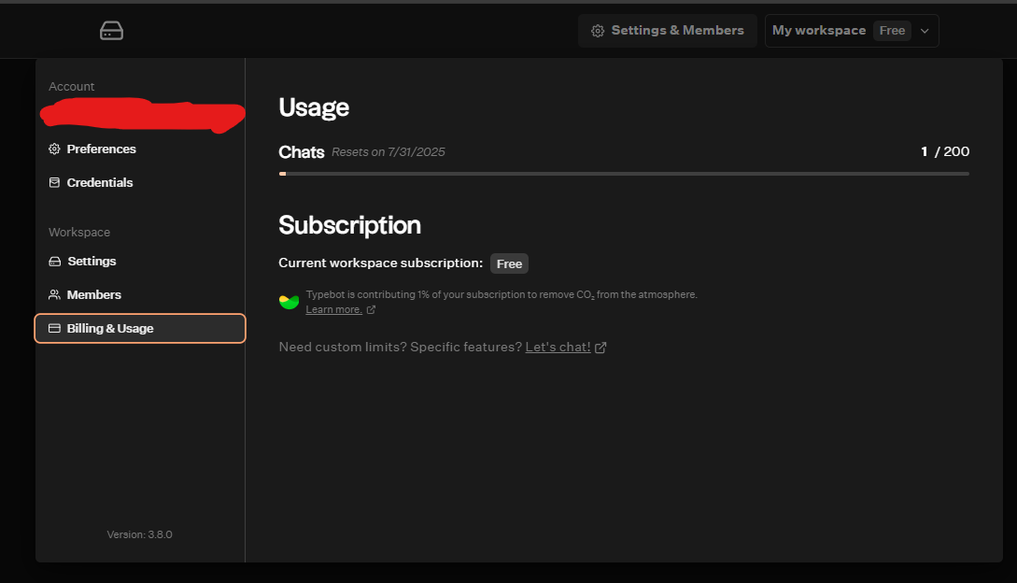Click the Preferences gear icon

(x=54, y=149)
